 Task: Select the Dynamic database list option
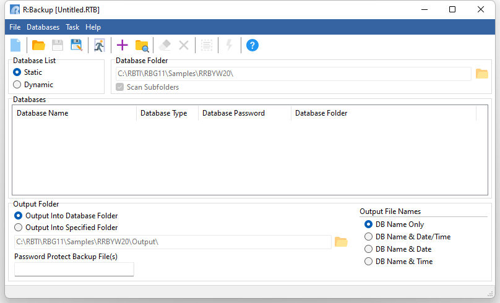pos(33,85)
